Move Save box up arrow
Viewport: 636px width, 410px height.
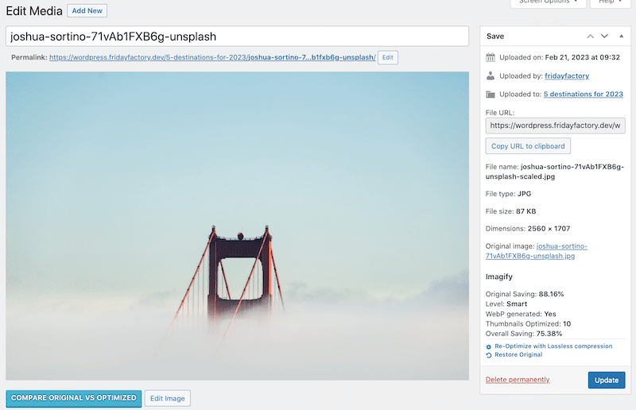click(x=590, y=37)
